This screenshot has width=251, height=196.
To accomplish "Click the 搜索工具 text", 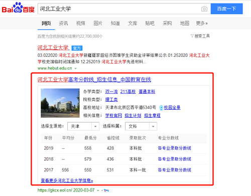I will [202, 36].
